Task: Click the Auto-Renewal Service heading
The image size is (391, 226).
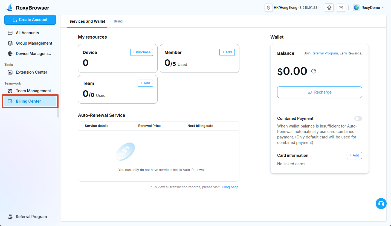Action: pos(102,115)
